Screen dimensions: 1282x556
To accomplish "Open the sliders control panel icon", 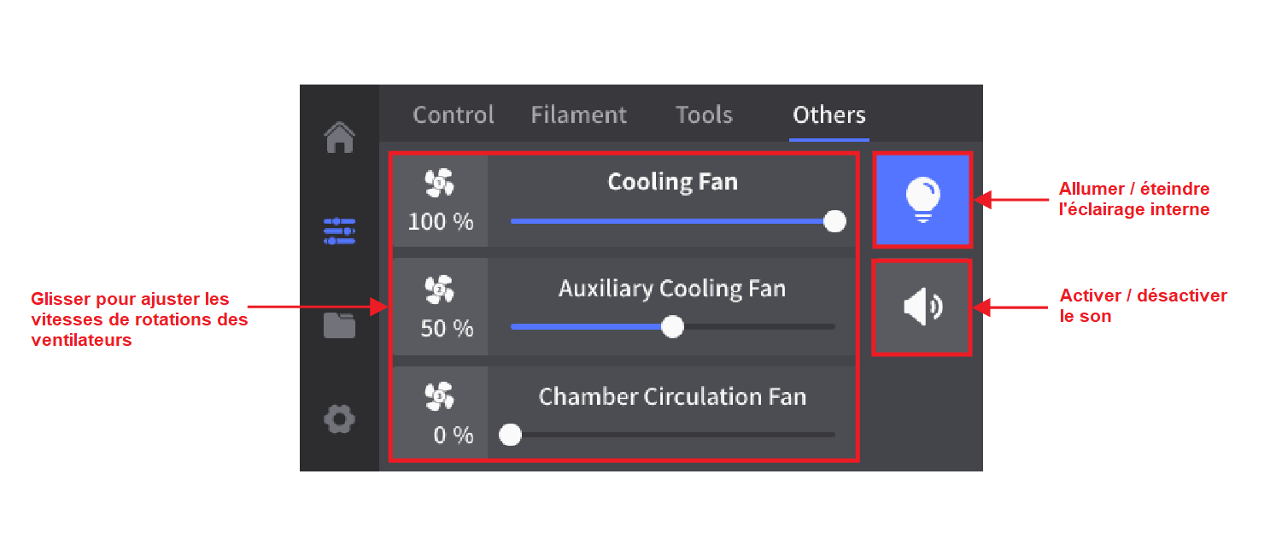I will pyautogui.click(x=339, y=231).
